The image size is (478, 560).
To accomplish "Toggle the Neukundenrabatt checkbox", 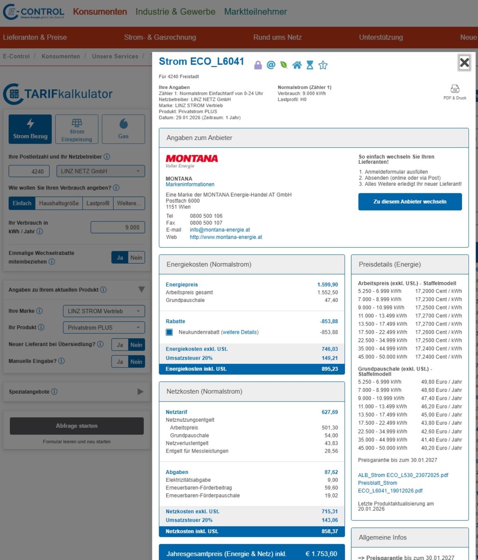I will click(169, 332).
